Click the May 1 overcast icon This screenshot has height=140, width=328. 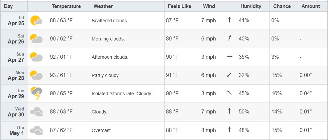point(37,130)
